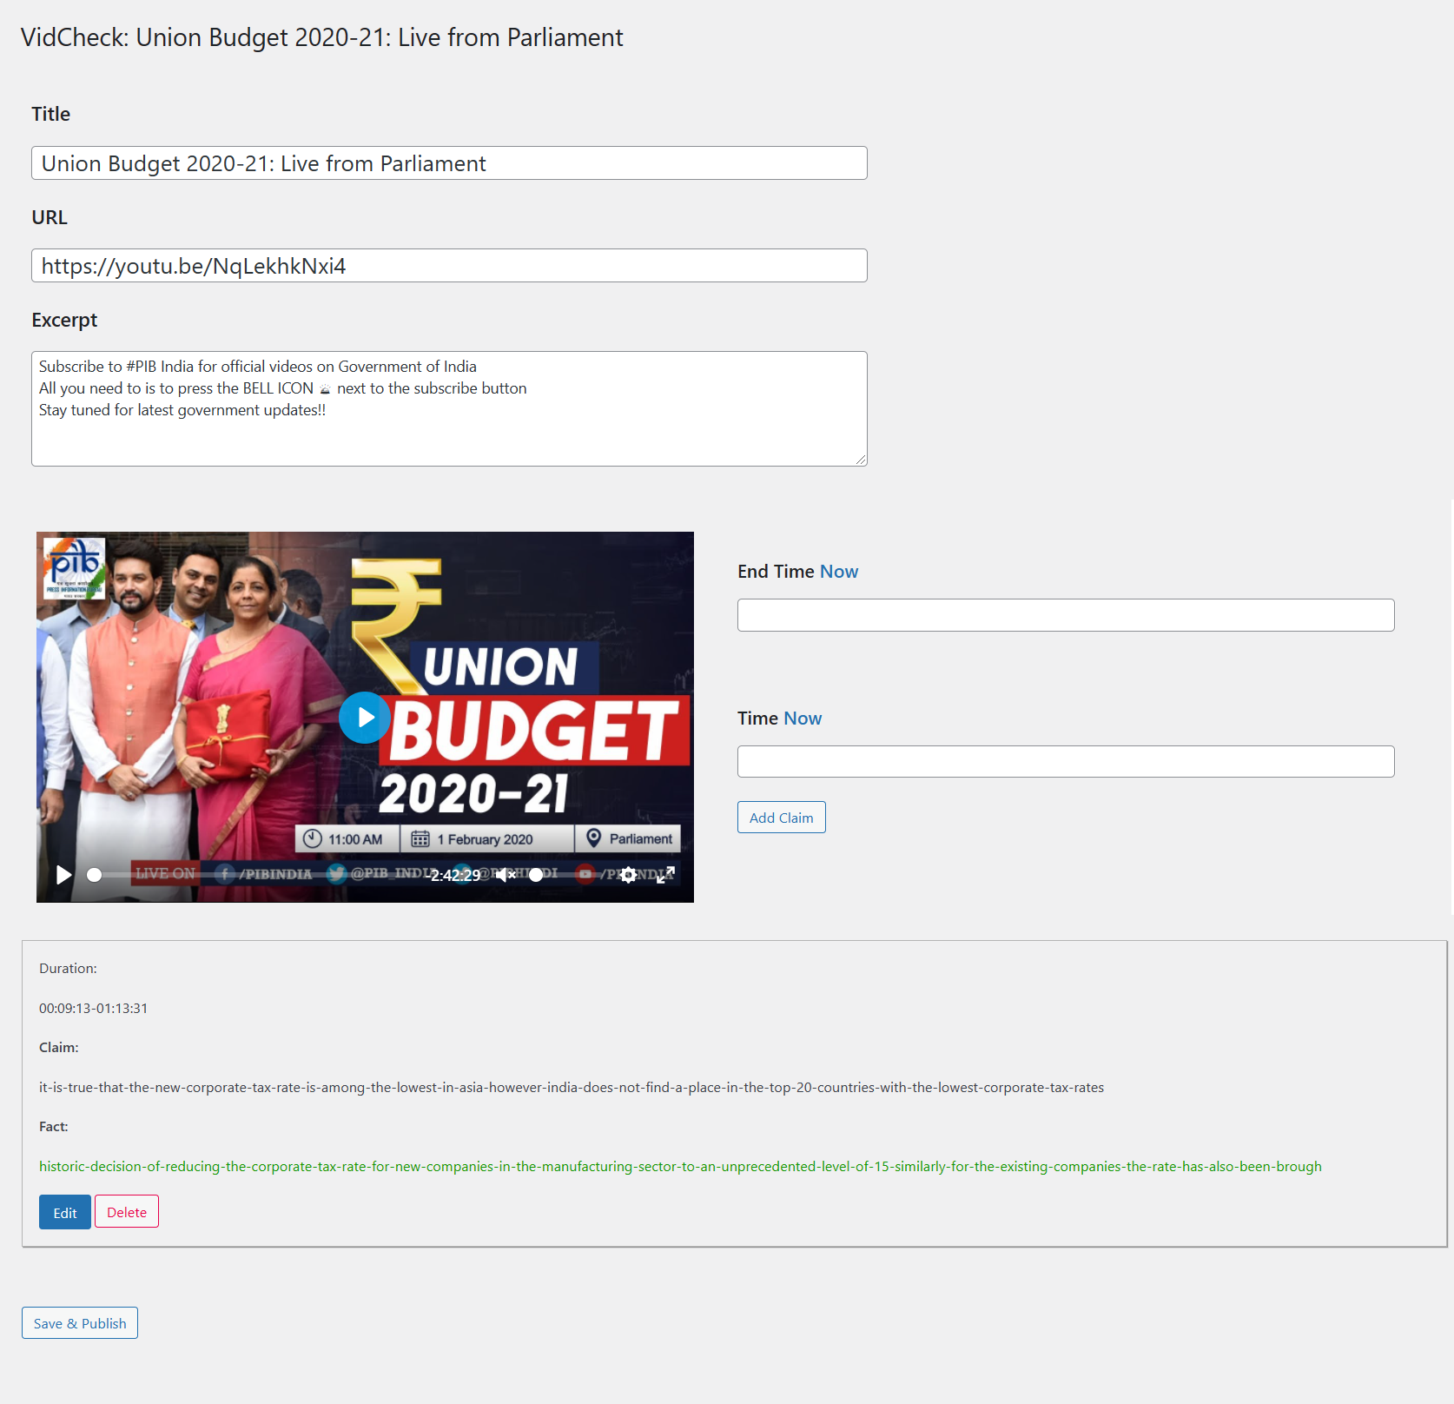Click the duration value 00:09:13-01:13:31
Screen dimensions: 1454x1404
tap(93, 1008)
